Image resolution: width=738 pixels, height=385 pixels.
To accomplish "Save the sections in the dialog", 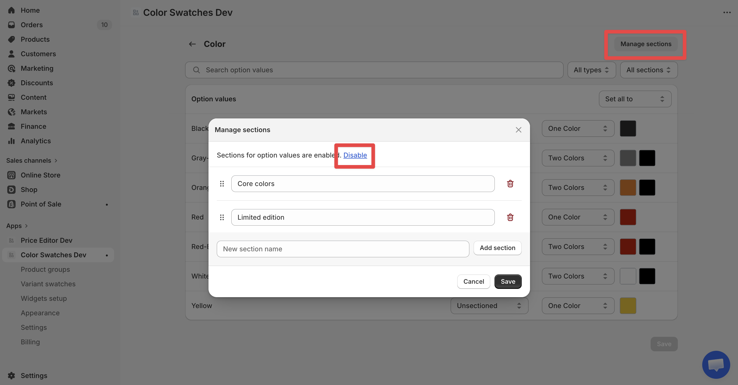I will (508, 282).
